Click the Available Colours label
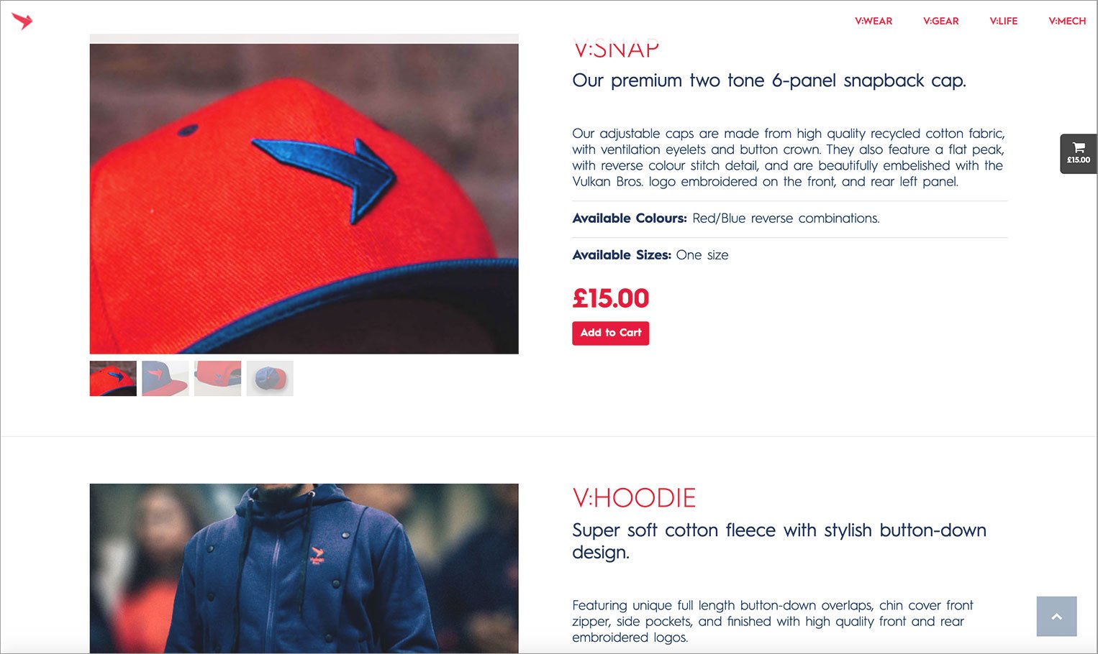This screenshot has height=654, width=1098. point(630,218)
